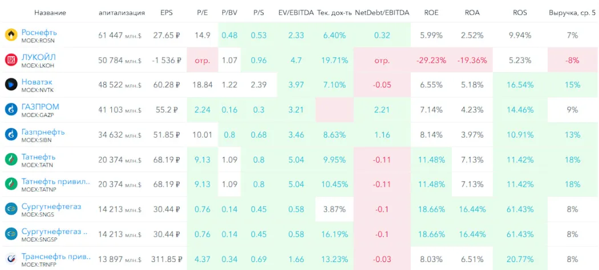Click the Surgutneftegaz ordinary share logo
The width and height of the screenshot is (599, 270).
(11, 209)
